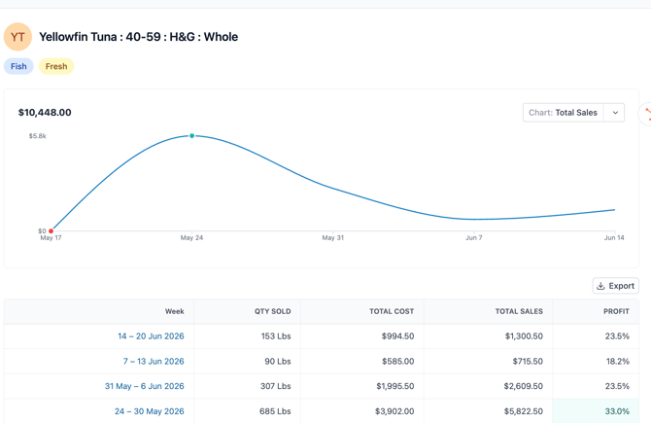Open the 24 – 30 May 2026 week
651x423 pixels.
(x=149, y=411)
